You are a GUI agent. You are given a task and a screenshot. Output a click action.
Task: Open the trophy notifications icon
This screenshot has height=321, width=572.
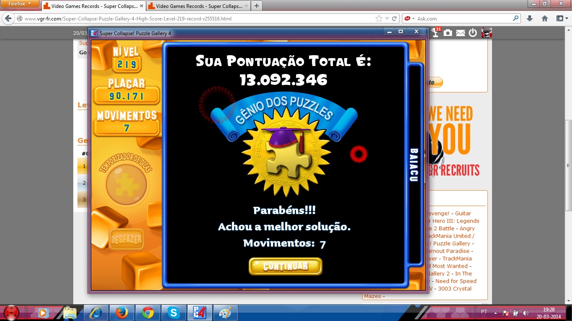point(436,33)
